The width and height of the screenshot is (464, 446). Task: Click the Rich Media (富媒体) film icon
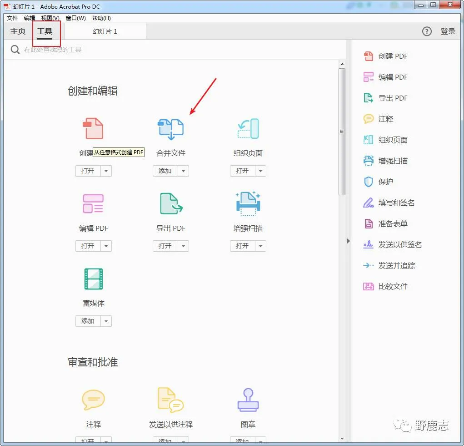pyautogui.click(x=94, y=279)
